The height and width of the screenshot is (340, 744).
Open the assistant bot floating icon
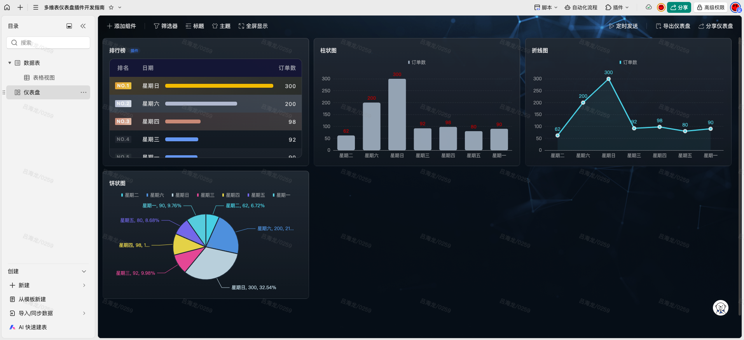(x=720, y=308)
